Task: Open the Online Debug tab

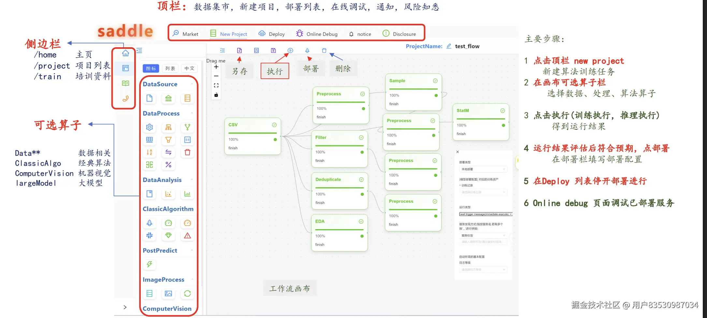Action: coord(317,34)
